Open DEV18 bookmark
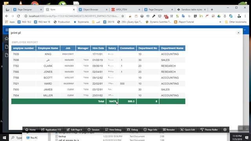This screenshot has width=251, height=141. coord(109,22)
